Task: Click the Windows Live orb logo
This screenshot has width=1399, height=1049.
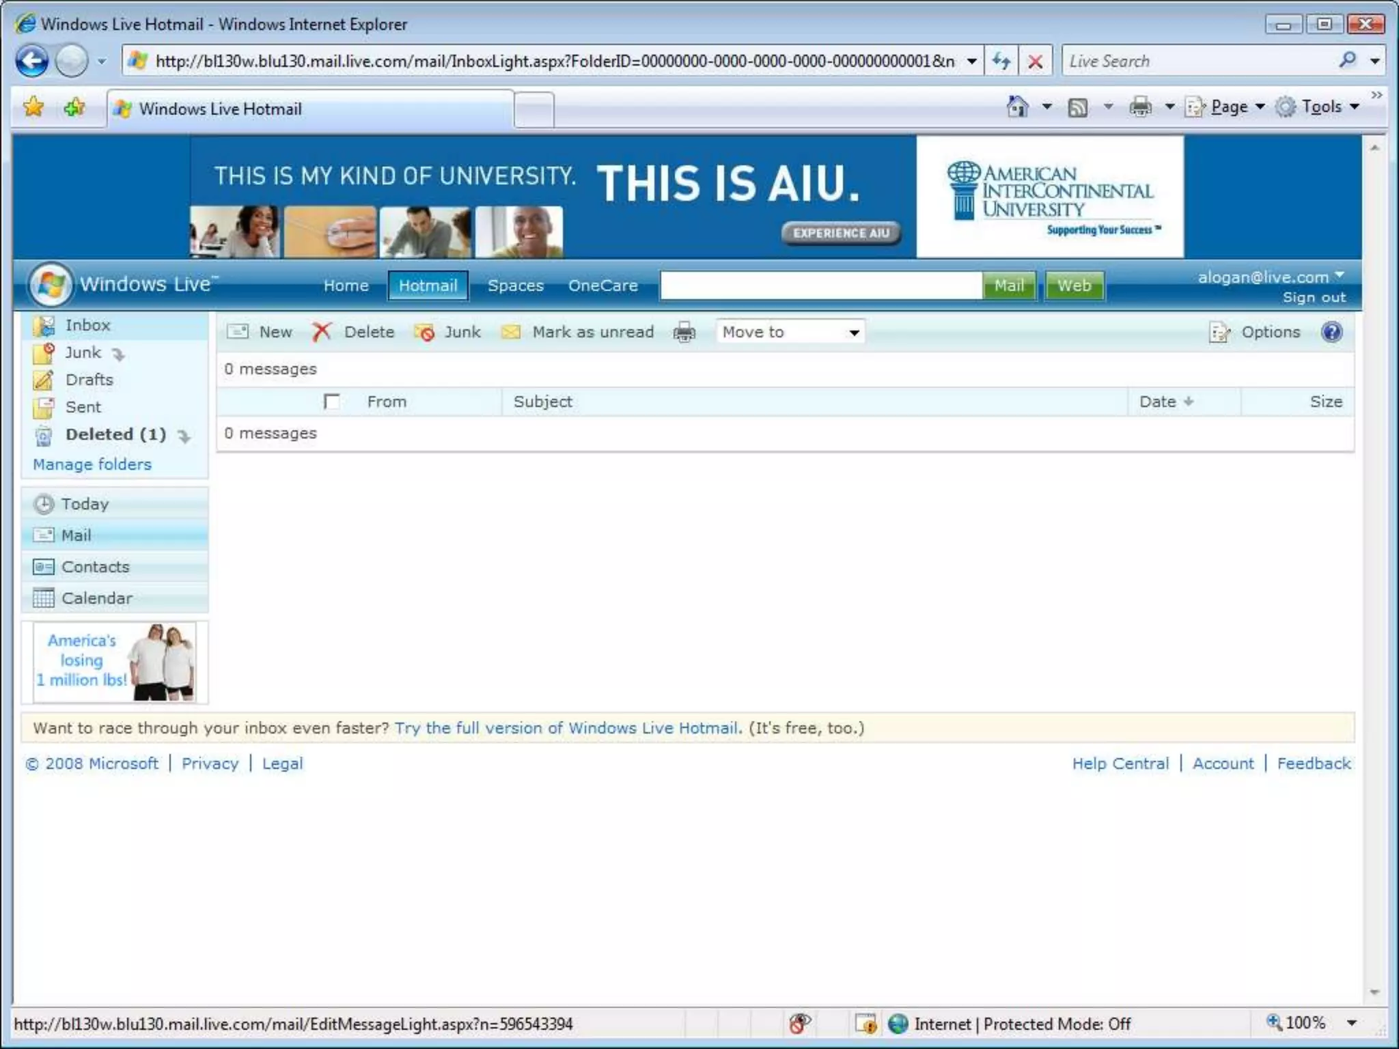Action: coord(51,284)
